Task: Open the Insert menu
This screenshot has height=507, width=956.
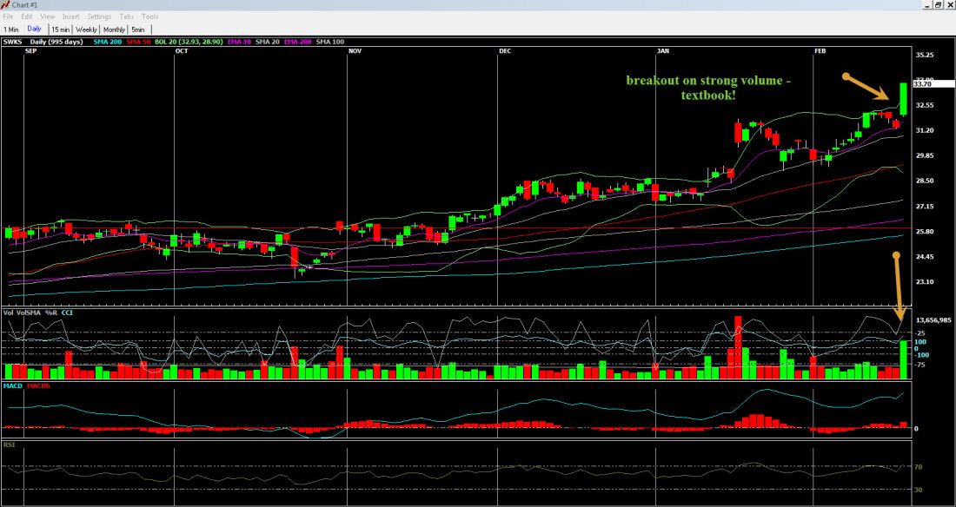Action: point(70,16)
